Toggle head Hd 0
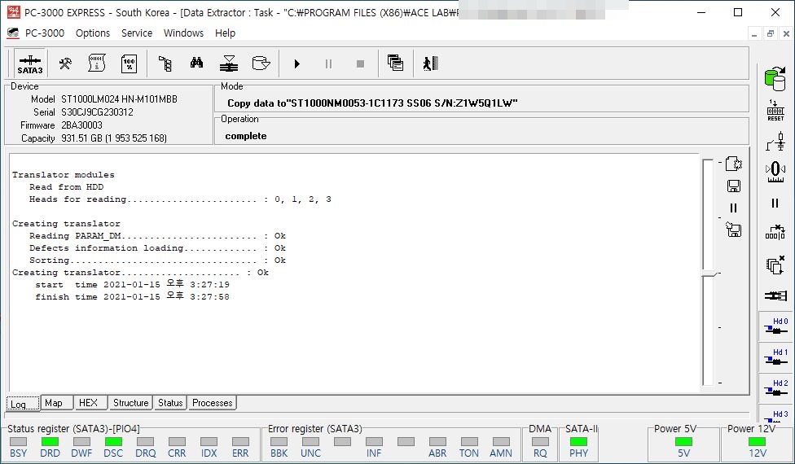Image resolution: width=795 pixels, height=464 pixels. (x=775, y=326)
